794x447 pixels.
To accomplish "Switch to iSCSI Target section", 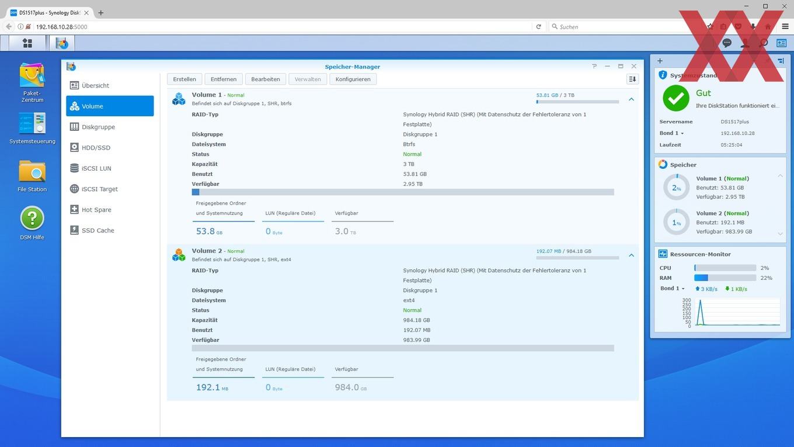I will click(x=110, y=189).
